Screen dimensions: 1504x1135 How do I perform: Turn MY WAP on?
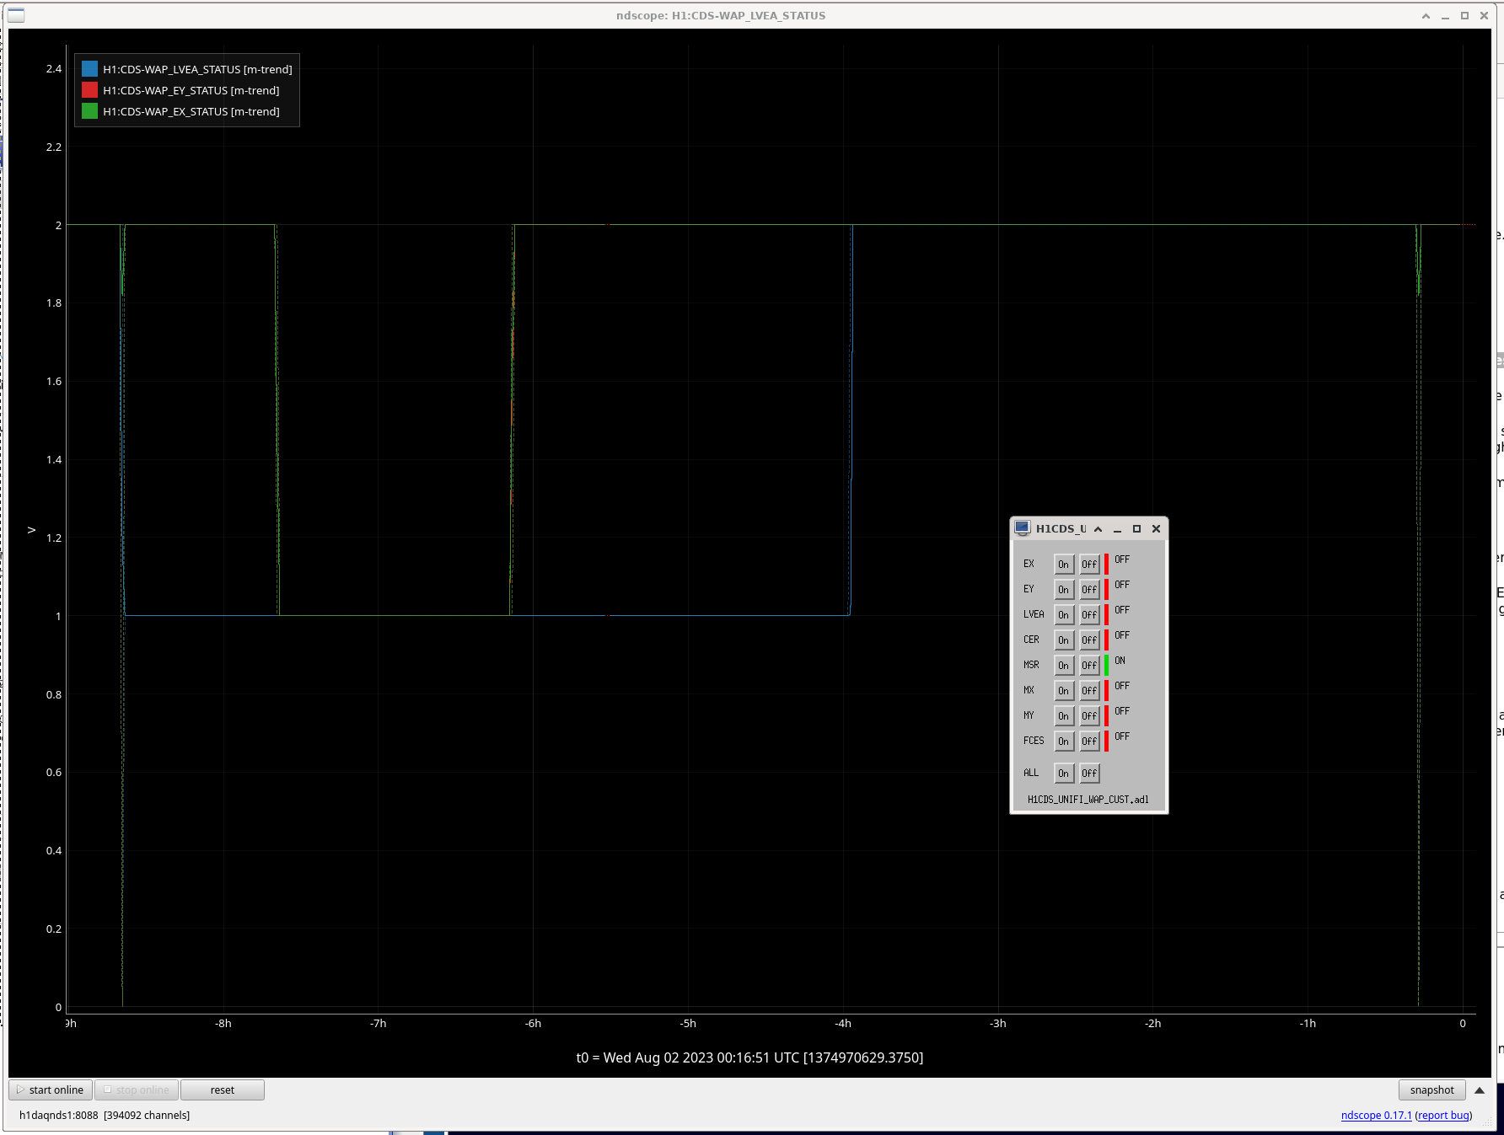point(1064,716)
